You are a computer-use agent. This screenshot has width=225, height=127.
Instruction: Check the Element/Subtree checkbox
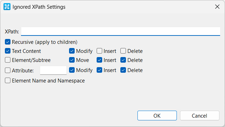coord(8,60)
